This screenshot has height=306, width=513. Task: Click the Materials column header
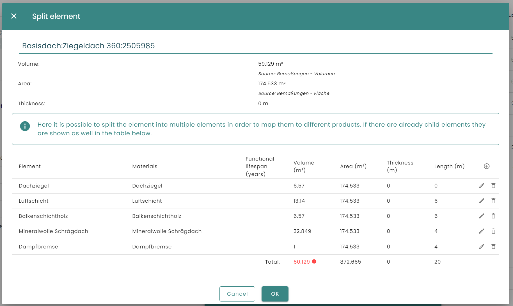coord(145,166)
